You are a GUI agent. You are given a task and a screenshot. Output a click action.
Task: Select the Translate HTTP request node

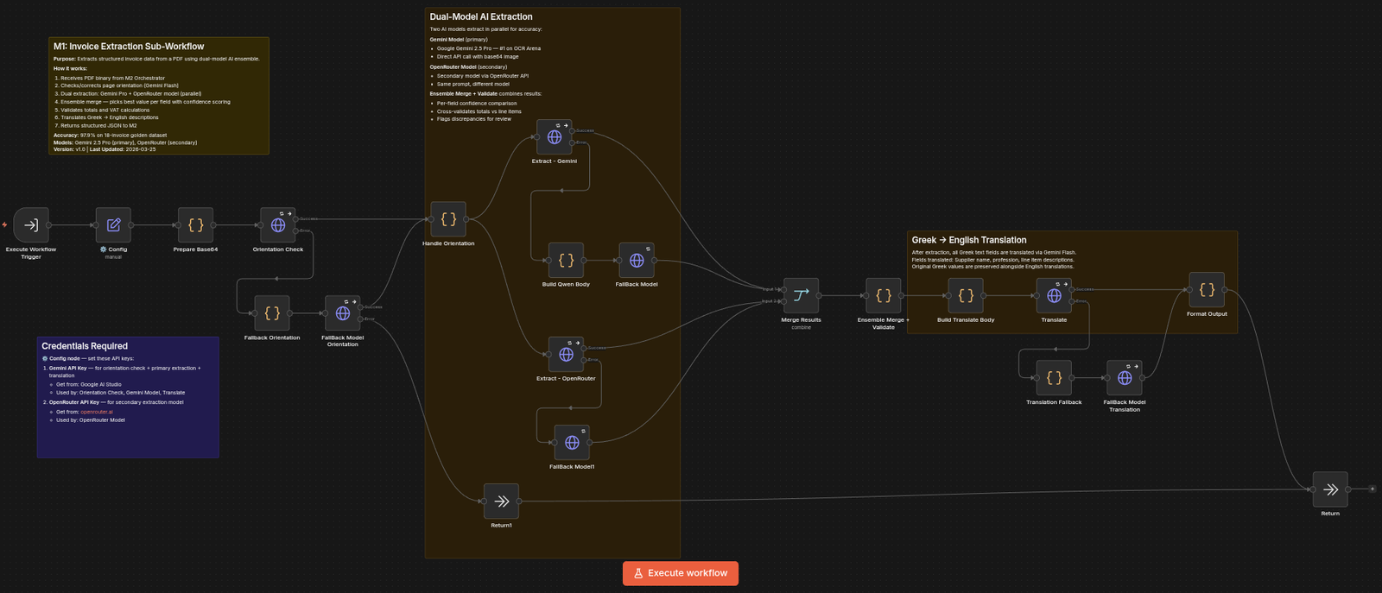click(x=1054, y=296)
